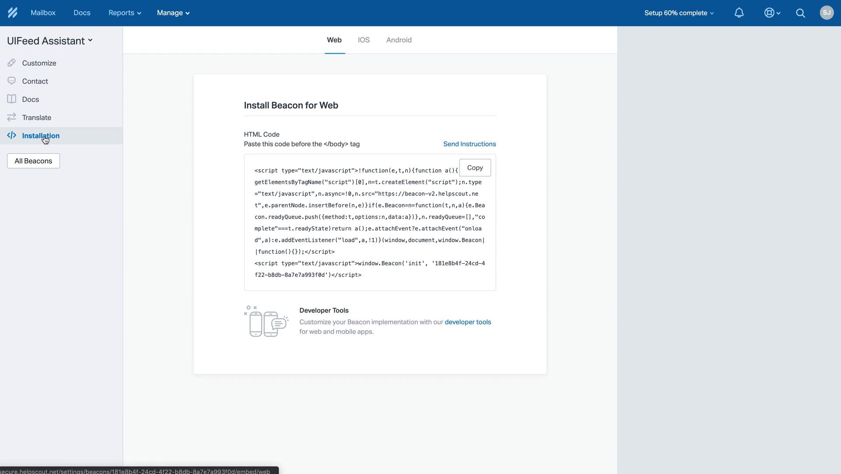Expand the Manage dropdown

173,13
